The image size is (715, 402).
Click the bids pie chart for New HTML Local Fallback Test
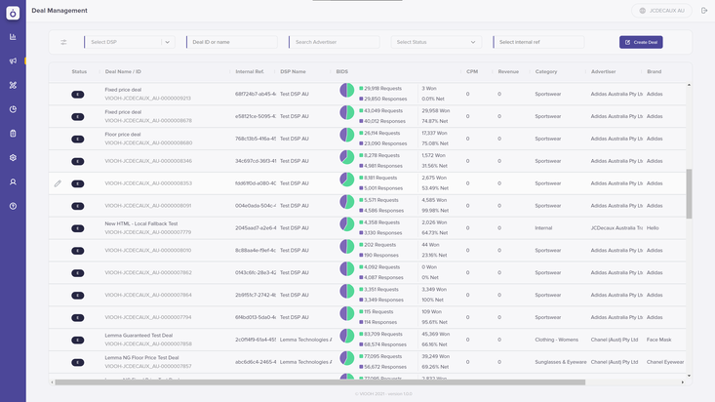click(x=347, y=224)
